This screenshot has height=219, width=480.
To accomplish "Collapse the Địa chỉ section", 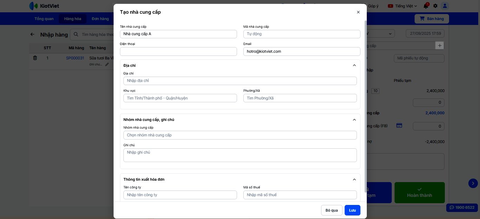I will click(354, 65).
